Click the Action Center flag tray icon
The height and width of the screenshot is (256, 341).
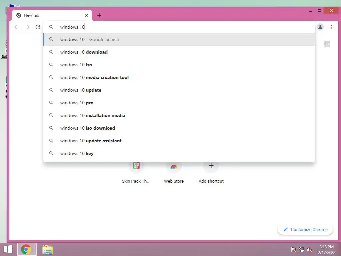(x=293, y=250)
